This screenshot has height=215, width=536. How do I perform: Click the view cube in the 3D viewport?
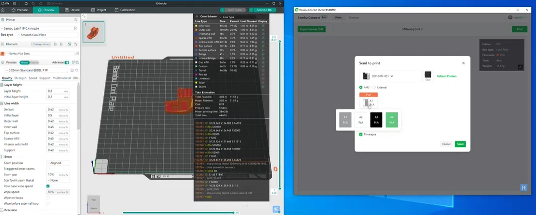[x=93, y=204]
